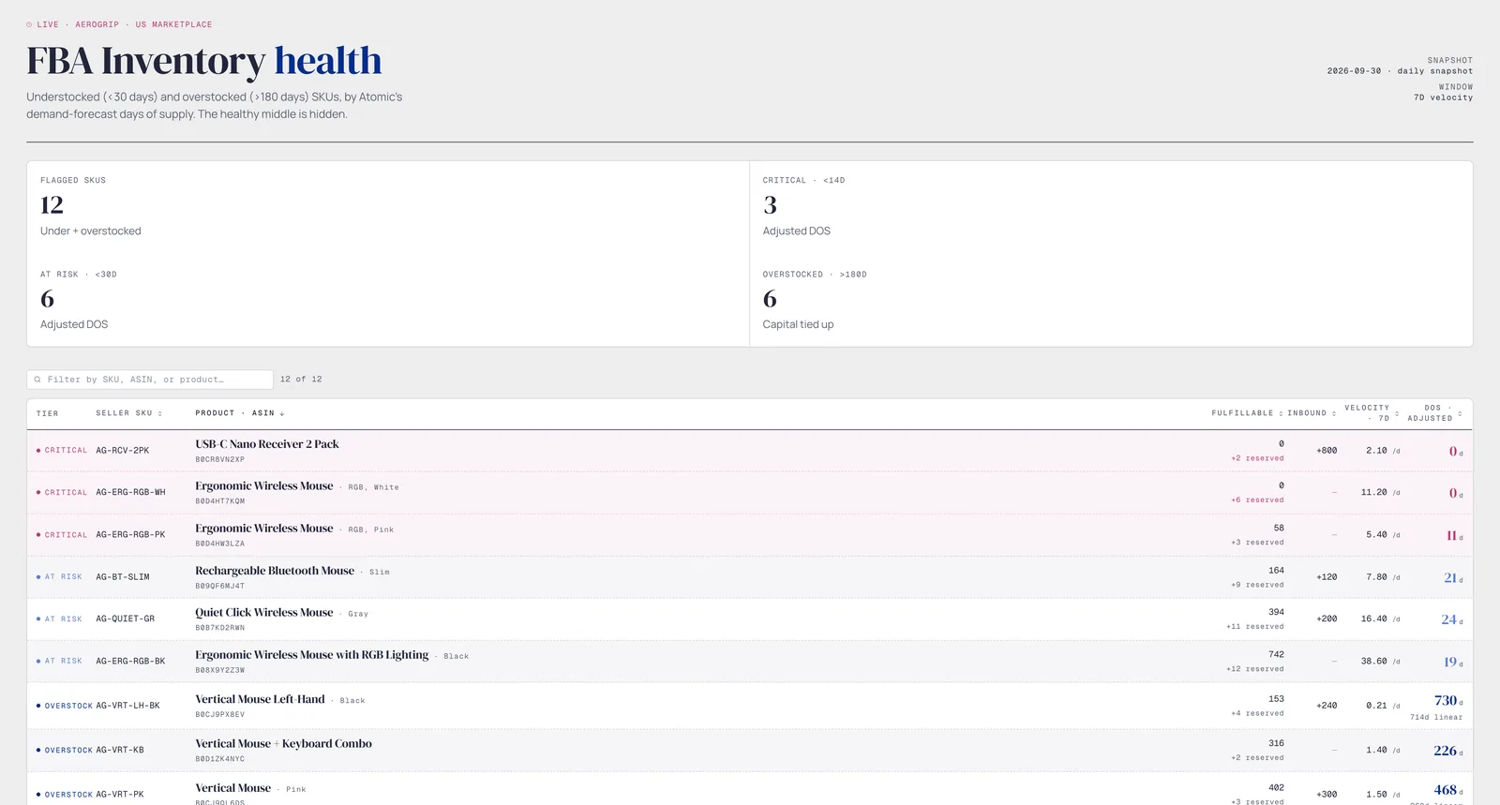Sort table by Fulfillable column
The width and height of the screenshot is (1500, 805).
click(x=1246, y=413)
